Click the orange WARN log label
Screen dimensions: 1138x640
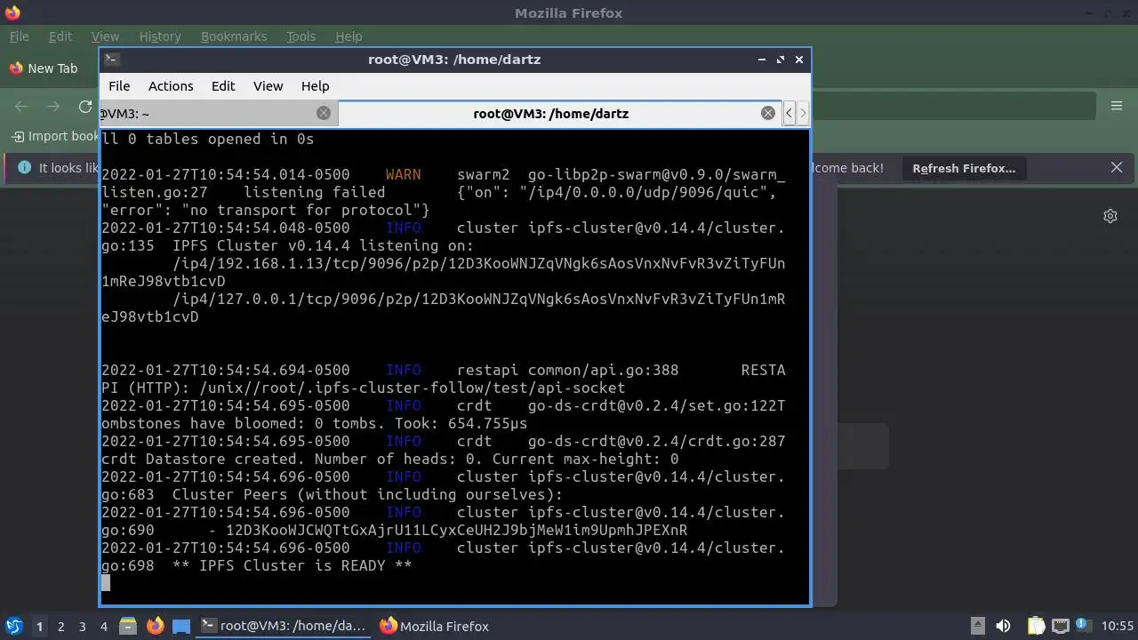404,174
